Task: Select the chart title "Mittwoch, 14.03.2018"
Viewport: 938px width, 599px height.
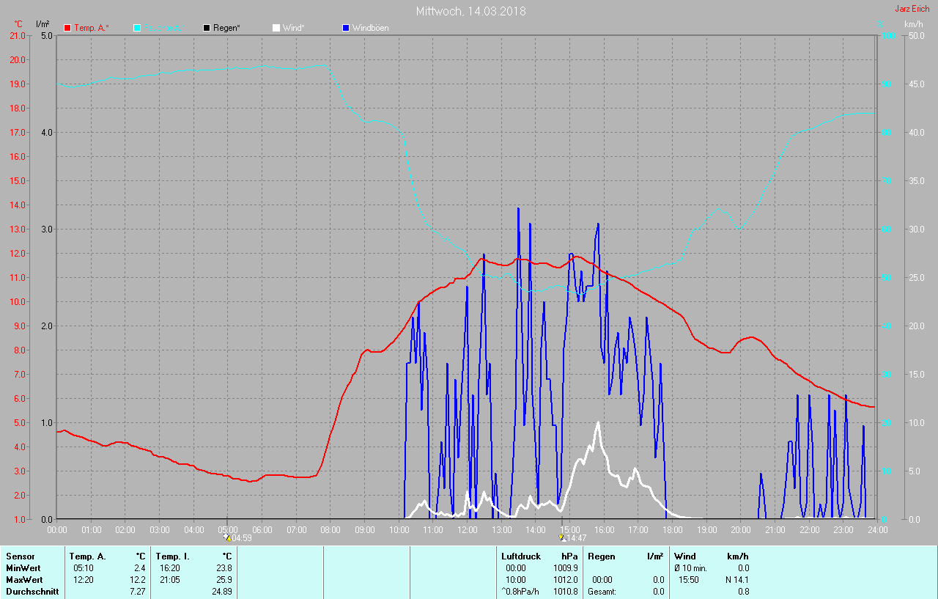Action: [470, 11]
